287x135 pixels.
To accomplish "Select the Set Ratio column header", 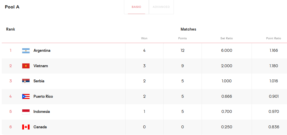I will pos(227,38).
